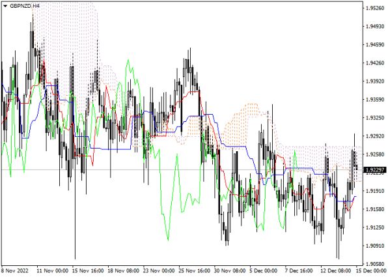Click the 1.94590 level on price scale

pyautogui.click(x=375, y=44)
